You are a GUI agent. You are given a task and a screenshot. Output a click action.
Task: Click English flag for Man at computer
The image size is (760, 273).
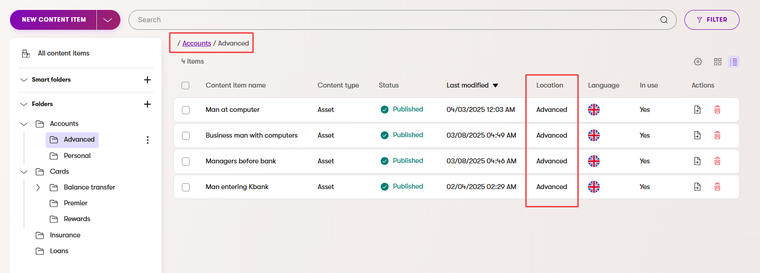tap(594, 110)
